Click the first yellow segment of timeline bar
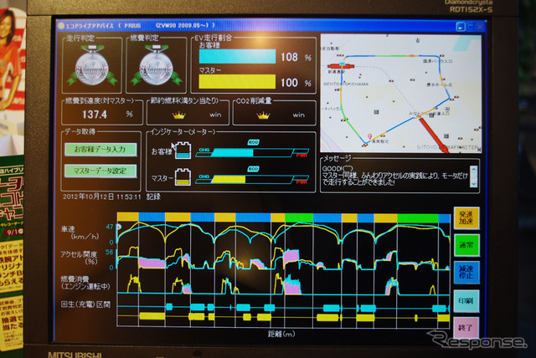This screenshot has width=536, height=358. click(x=128, y=217)
